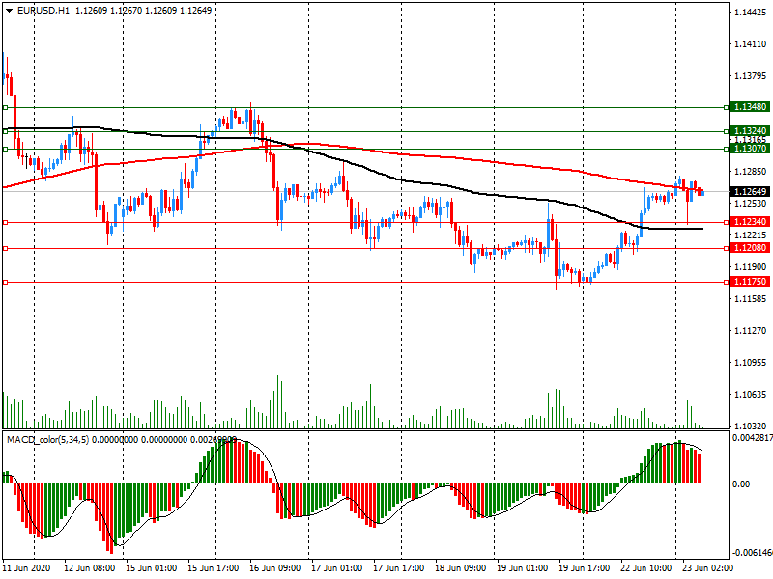This screenshot has height=579, width=773.
Task: Select the 15 Jun 17:00 time axis label
Action: 213,567
